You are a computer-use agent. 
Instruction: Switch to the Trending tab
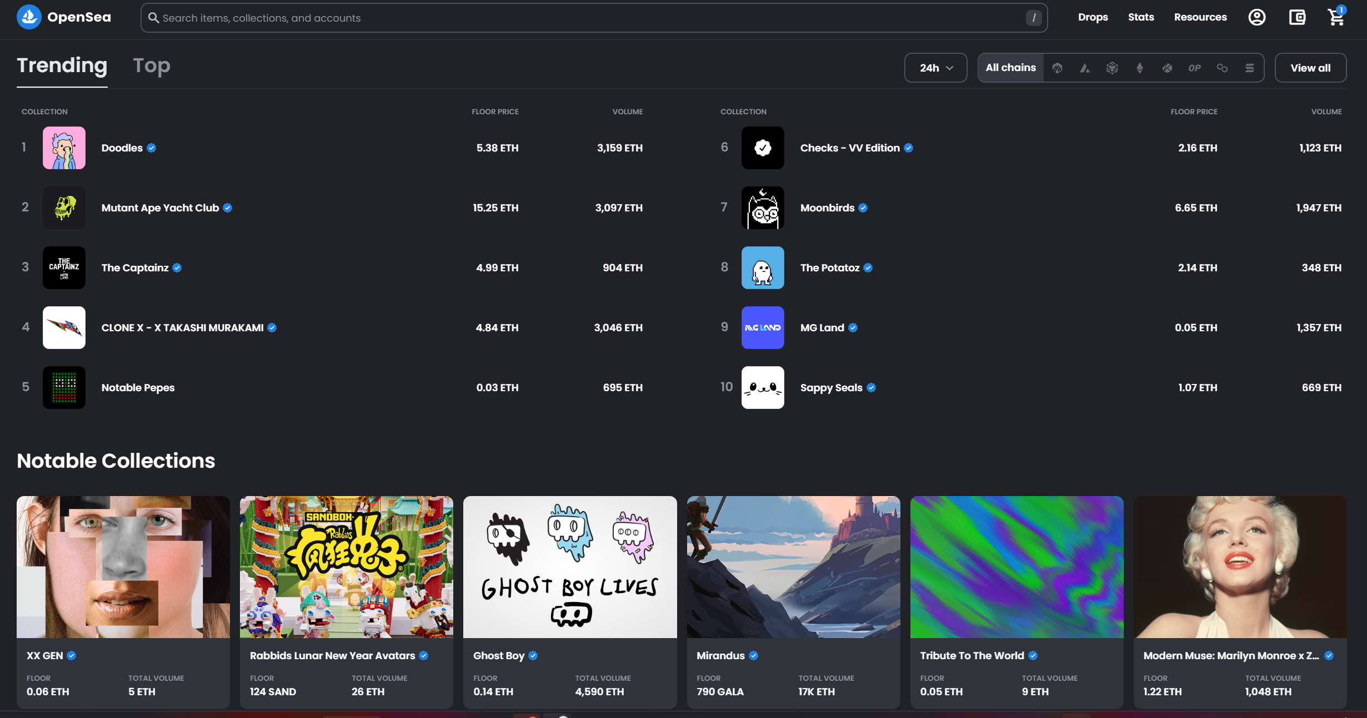click(62, 65)
